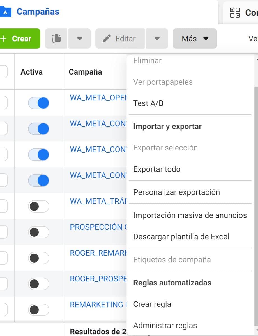Image resolution: width=258 pixels, height=336 pixels.
Task: Click the Más menu vertical scrollbar
Action: (x=255, y=197)
